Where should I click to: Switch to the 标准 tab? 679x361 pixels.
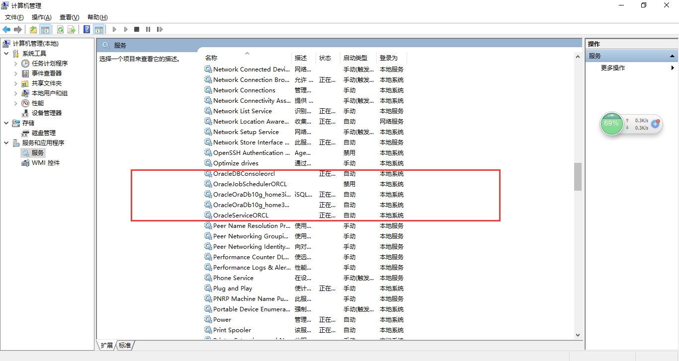[125, 345]
